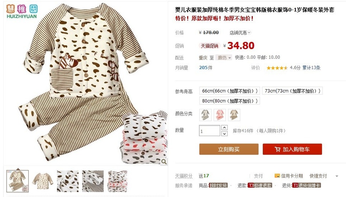Open the 累计13条 reviews link

pyautogui.click(x=311, y=68)
